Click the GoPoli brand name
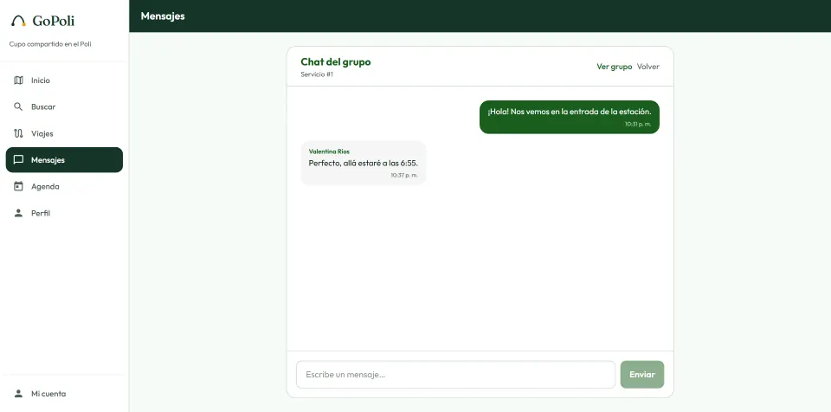The height and width of the screenshot is (412, 831). [x=54, y=22]
